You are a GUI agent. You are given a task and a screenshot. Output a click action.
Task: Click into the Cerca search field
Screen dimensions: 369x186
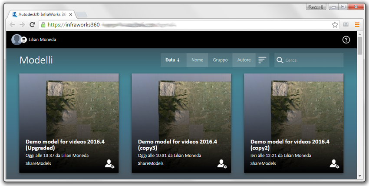(309, 60)
